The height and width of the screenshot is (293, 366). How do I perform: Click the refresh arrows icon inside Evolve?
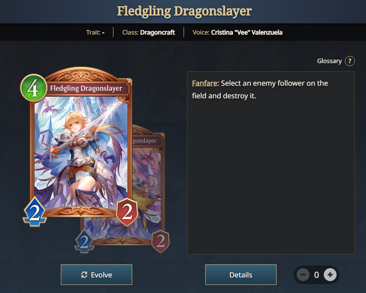[84, 275]
